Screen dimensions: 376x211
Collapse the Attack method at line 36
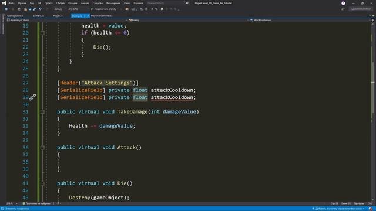tap(42, 148)
